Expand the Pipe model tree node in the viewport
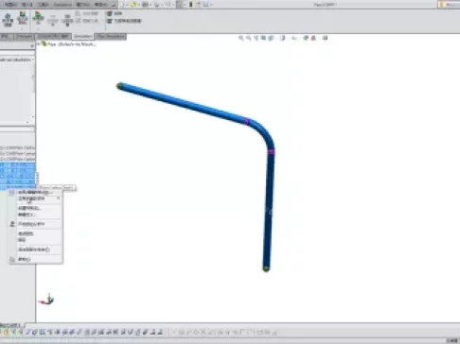This screenshot has width=460, height=344. pyautogui.click(x=39, y=44)
